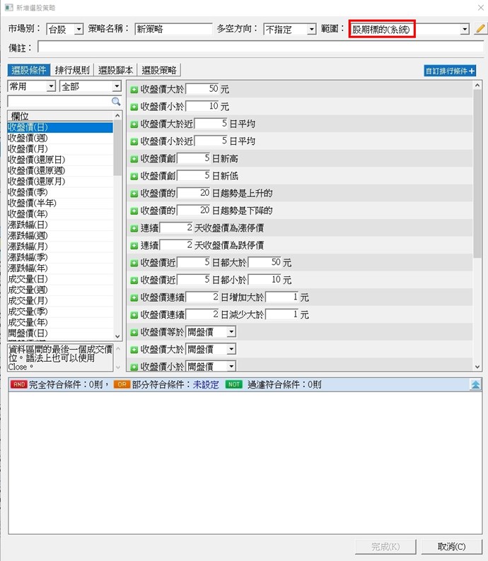Add the 收盤價創 5 日新高 condition
The image size is (488, 561).
pyautogui.click(x=134, y=158)
